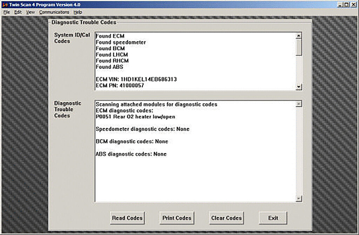The image size is (359, 235).
Task: Click the Trouble Codes scrollbar track
Action: pos(298,151)
